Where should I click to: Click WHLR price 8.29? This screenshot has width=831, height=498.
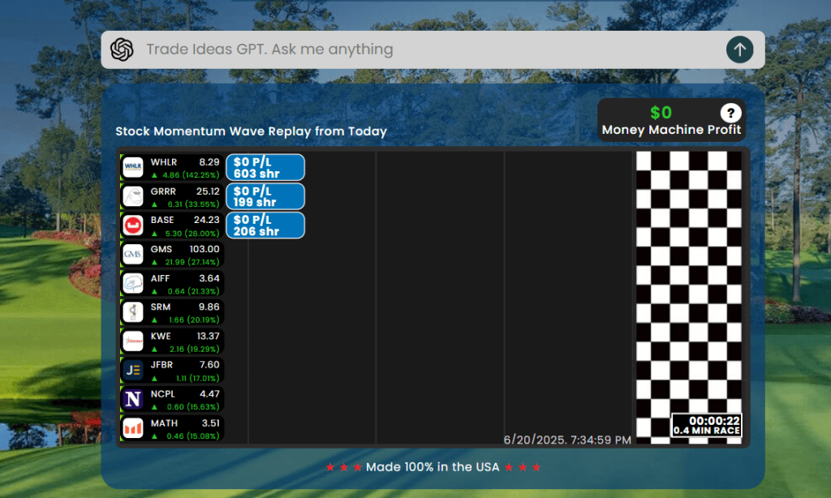209,162
